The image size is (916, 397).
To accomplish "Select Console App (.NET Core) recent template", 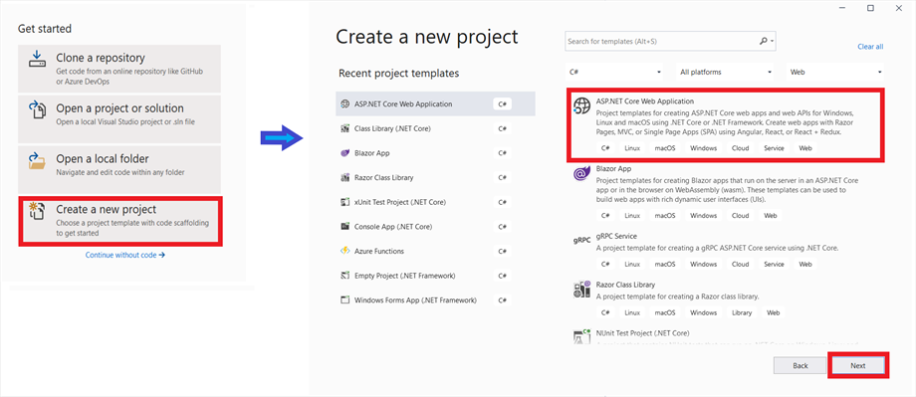I will pos(435,227).
